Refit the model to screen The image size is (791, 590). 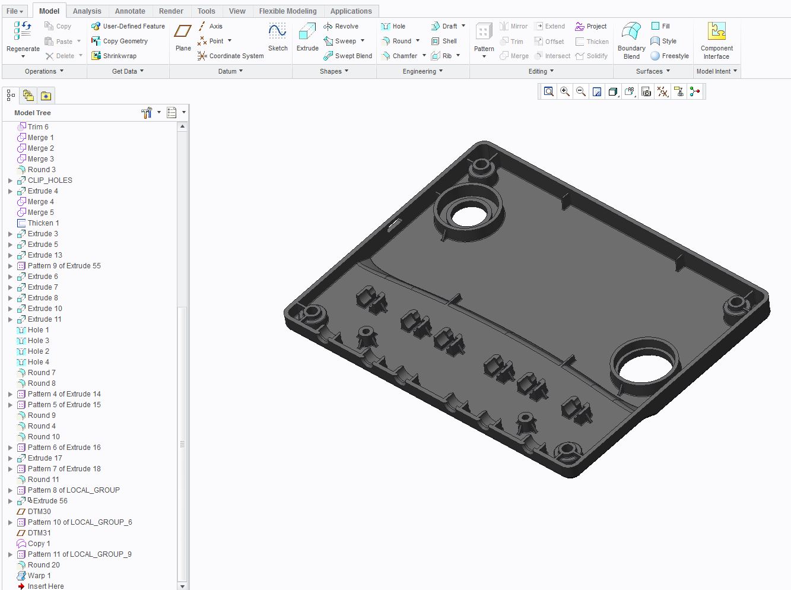[x=549, y=91]
